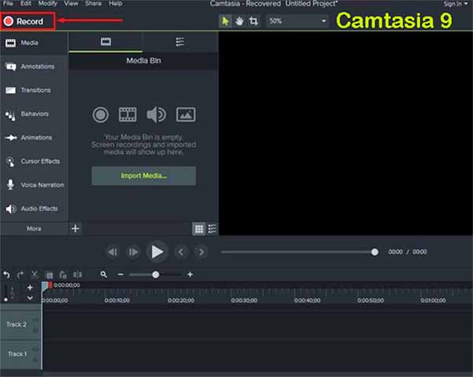Open the Transitions panel
The width and height of the screenshot is (473, 377).
coord(34,91)
